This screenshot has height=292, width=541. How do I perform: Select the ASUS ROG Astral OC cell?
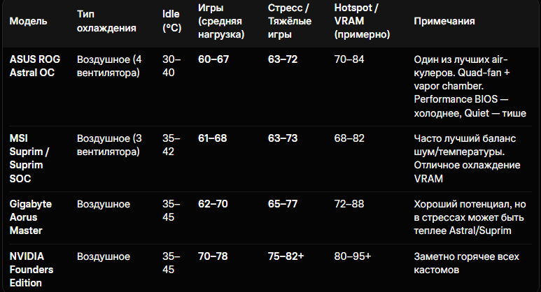pos(35,66)
